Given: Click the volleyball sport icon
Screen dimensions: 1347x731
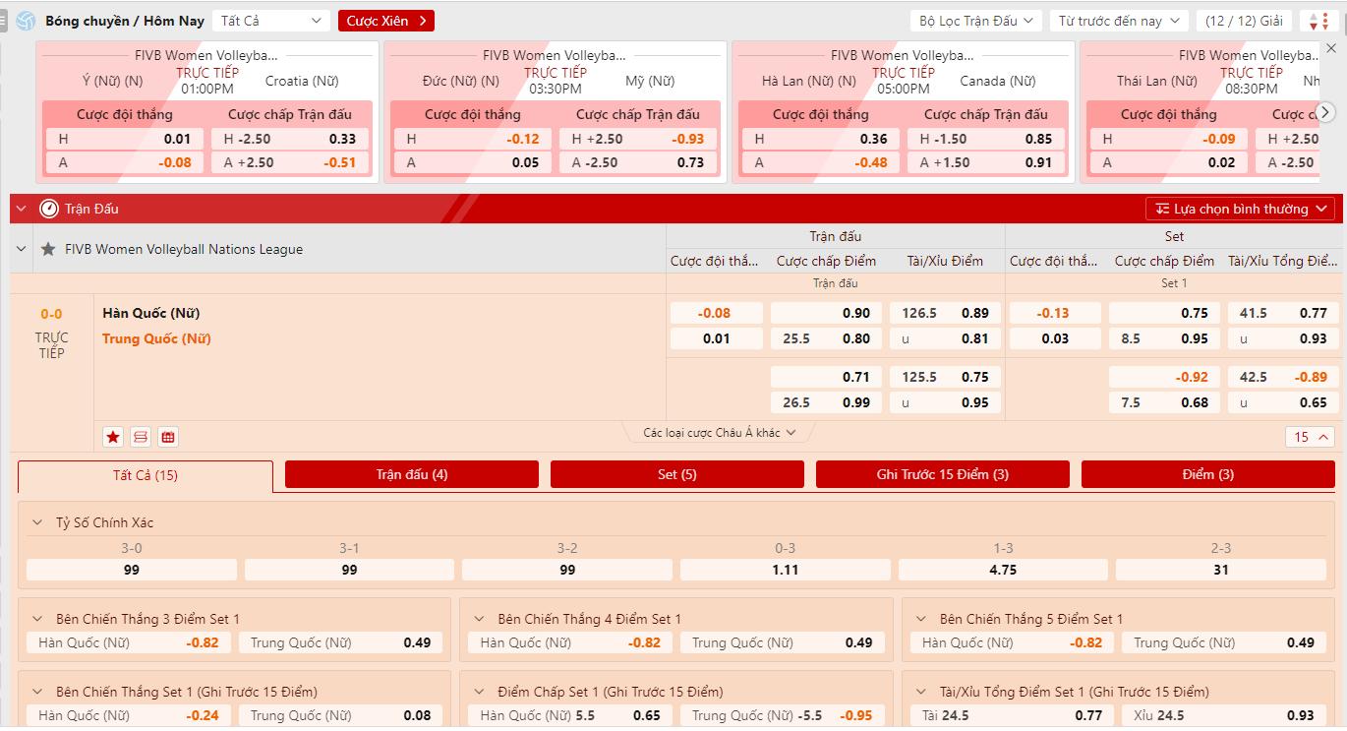Looking at the screenshot, I should (x=26, y=21).
